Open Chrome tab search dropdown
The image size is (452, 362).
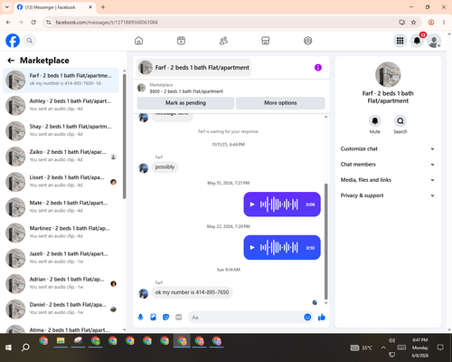(7, 7)
